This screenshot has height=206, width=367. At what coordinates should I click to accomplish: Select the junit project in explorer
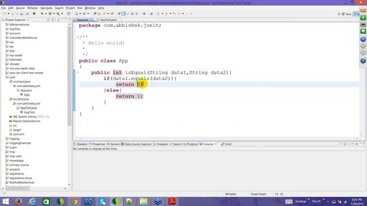coord(12,77)
